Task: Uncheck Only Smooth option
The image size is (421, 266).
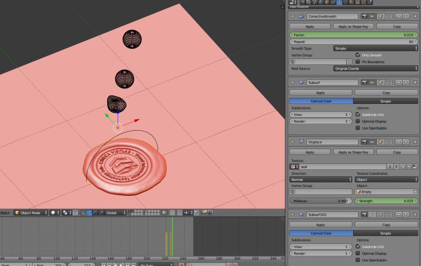Action: click(358, 55)
